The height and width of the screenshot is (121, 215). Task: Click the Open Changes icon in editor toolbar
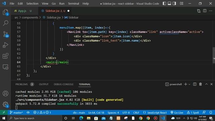click(x=199, y=11)
